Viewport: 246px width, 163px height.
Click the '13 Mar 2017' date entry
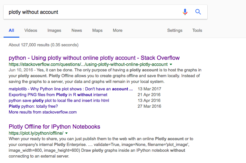pyautogui.click(x=149, y=89)
